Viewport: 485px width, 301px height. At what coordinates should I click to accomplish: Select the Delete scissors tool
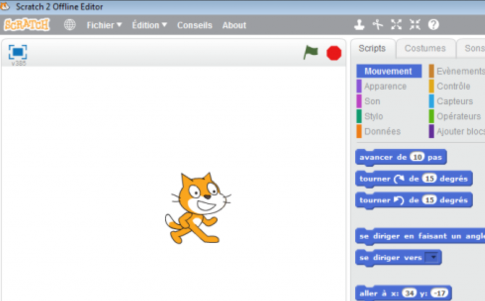click(377, 25)
